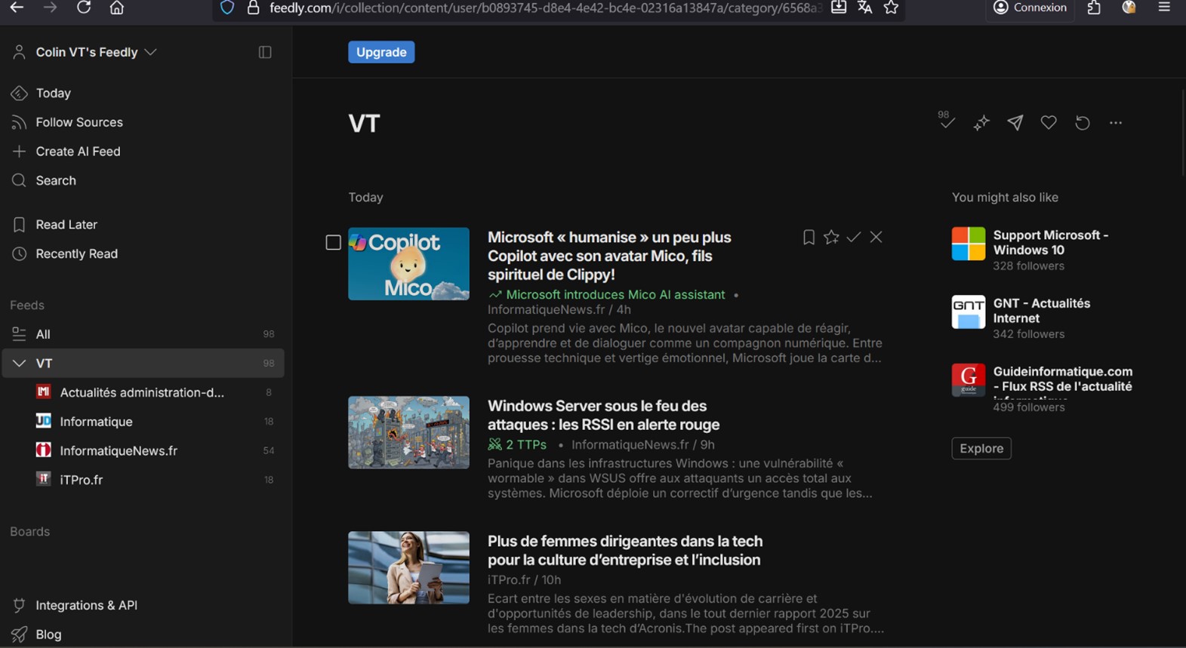
Task: Click the sparkle AI actions icon
Action: point(981,122)
